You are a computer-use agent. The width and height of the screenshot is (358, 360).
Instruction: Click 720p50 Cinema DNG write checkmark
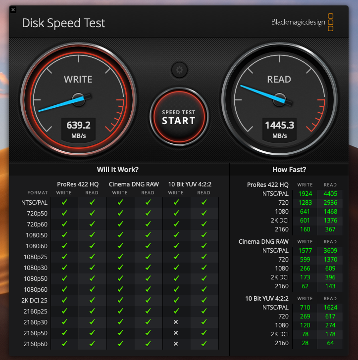[x=120, y=213]
